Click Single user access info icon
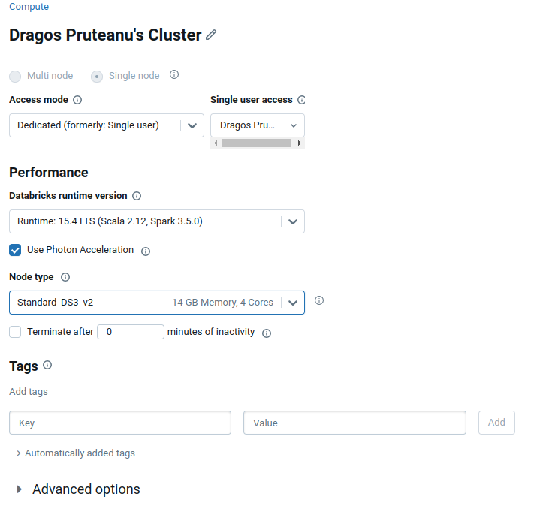This screenshot has height=512, width=555. [x=301, y=100]
